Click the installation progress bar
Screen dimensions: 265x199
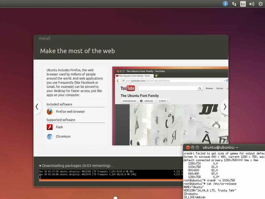(x=111, y=180)
